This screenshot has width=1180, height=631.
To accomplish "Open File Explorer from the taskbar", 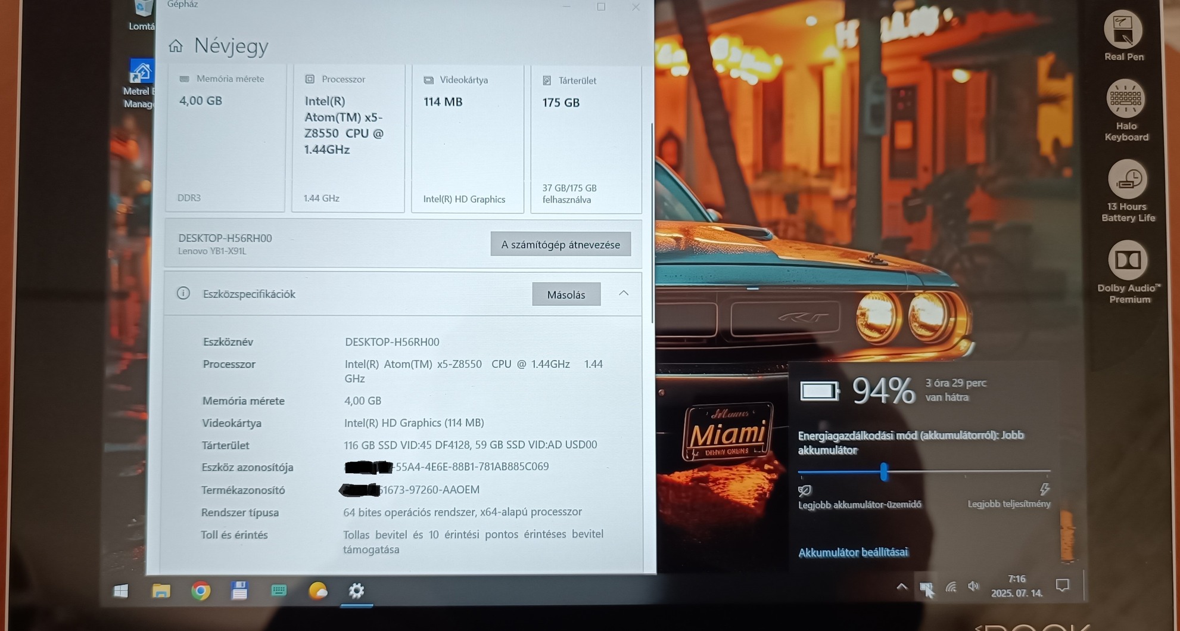I will pyautogui.click(x=161, y=590).
